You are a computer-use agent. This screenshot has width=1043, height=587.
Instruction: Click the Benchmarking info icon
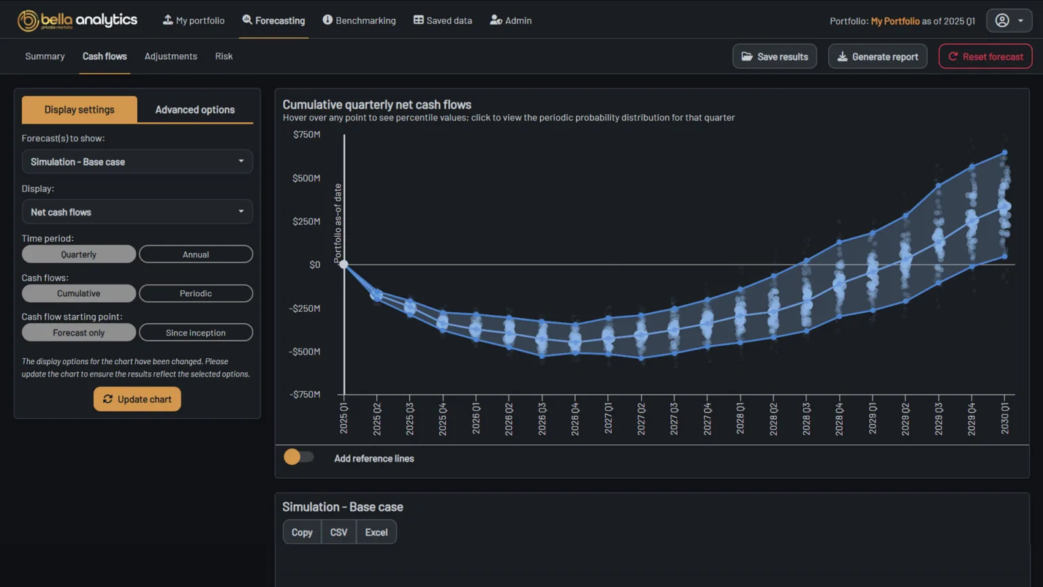327,20
